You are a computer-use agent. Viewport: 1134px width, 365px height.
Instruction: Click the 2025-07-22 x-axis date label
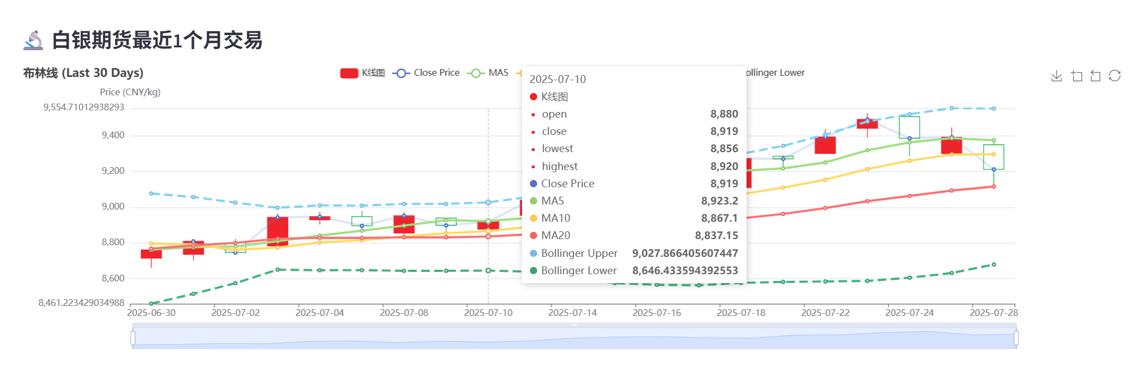826,313
